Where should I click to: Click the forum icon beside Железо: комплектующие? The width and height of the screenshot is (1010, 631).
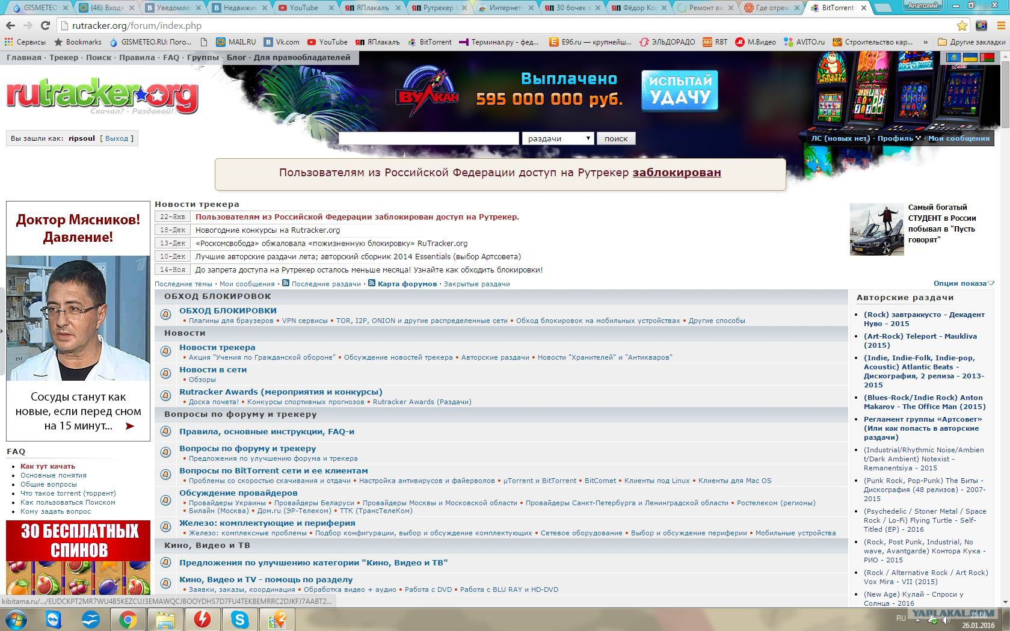pos(166,526)
